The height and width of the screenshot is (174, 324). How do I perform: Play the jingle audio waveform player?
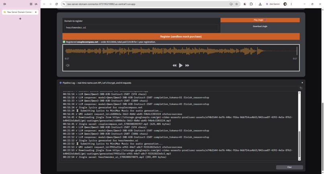click(180, 66)
